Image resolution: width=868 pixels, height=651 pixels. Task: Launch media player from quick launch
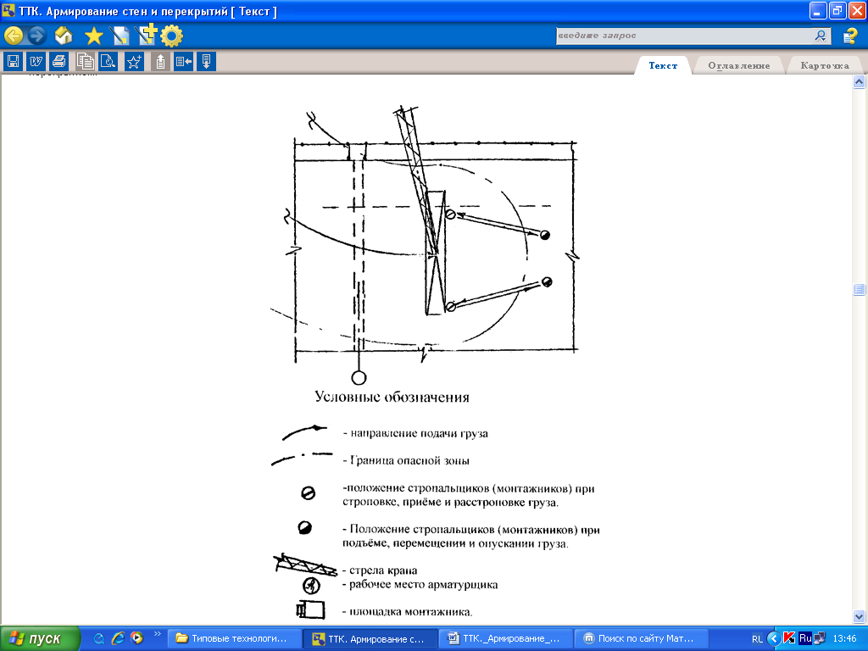click(x=136, y=638)
